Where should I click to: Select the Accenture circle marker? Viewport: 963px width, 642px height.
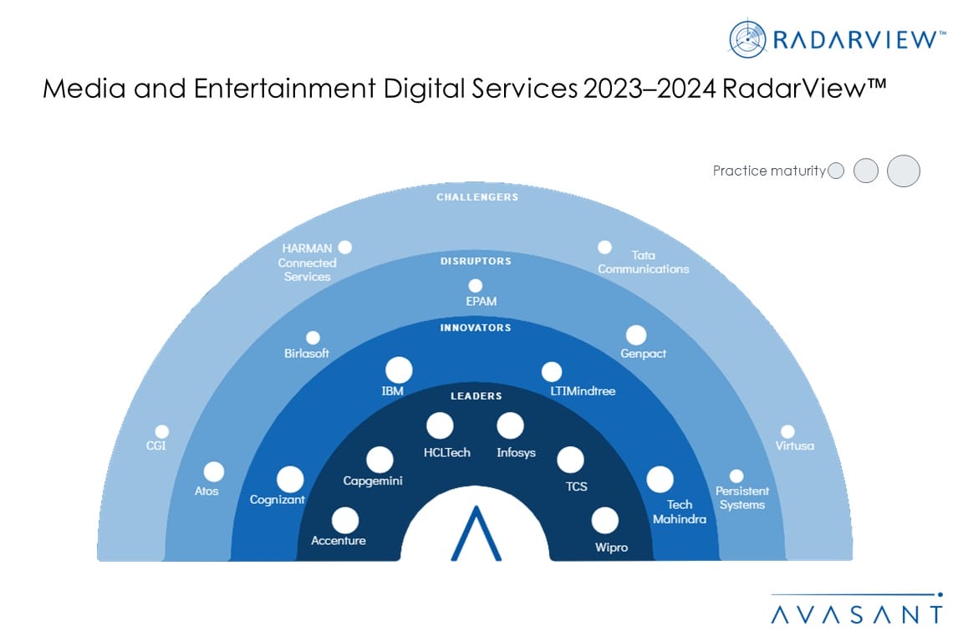(344, 520)
